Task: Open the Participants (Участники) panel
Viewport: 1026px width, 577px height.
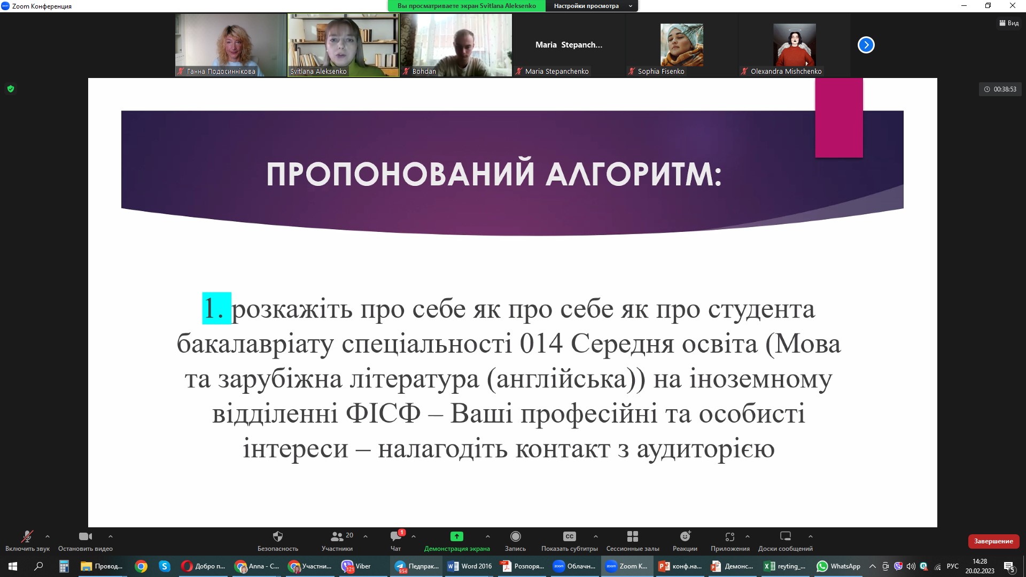Action: pos(337,536)
